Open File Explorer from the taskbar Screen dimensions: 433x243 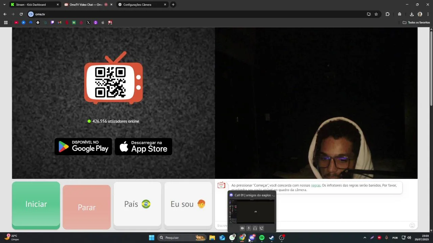[212, 238]
